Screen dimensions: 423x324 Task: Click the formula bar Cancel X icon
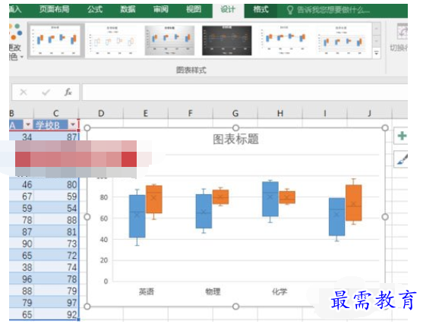pyautogui.click(x=24, y=92)
